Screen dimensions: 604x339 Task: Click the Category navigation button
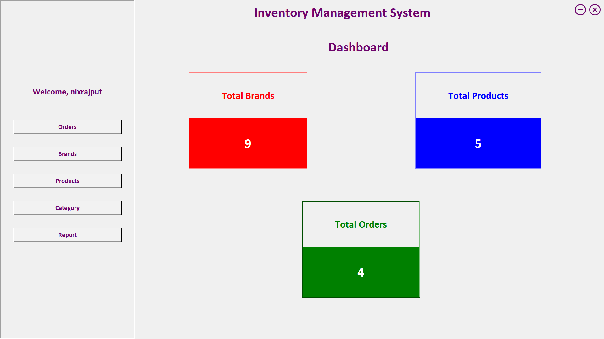67,208
